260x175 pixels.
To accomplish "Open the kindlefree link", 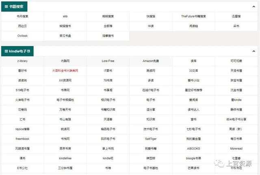I will click(x=65, y=158).
